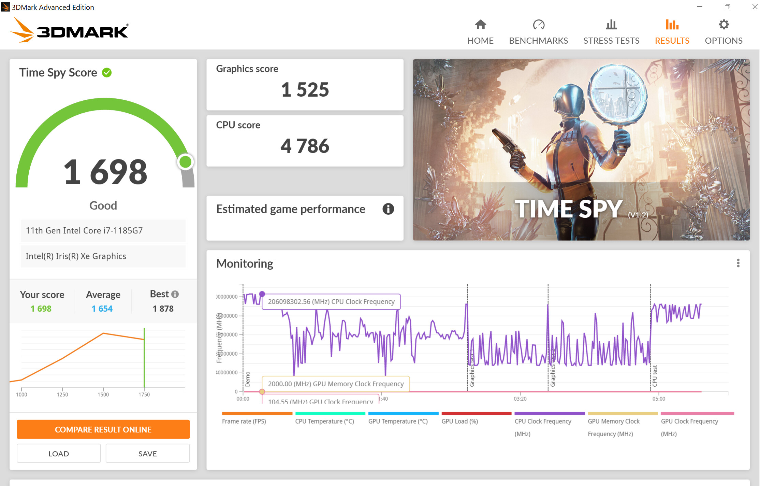Click the info icon next to Best score
The height and width of the screenshot is (486, 760).
(175, 294)
